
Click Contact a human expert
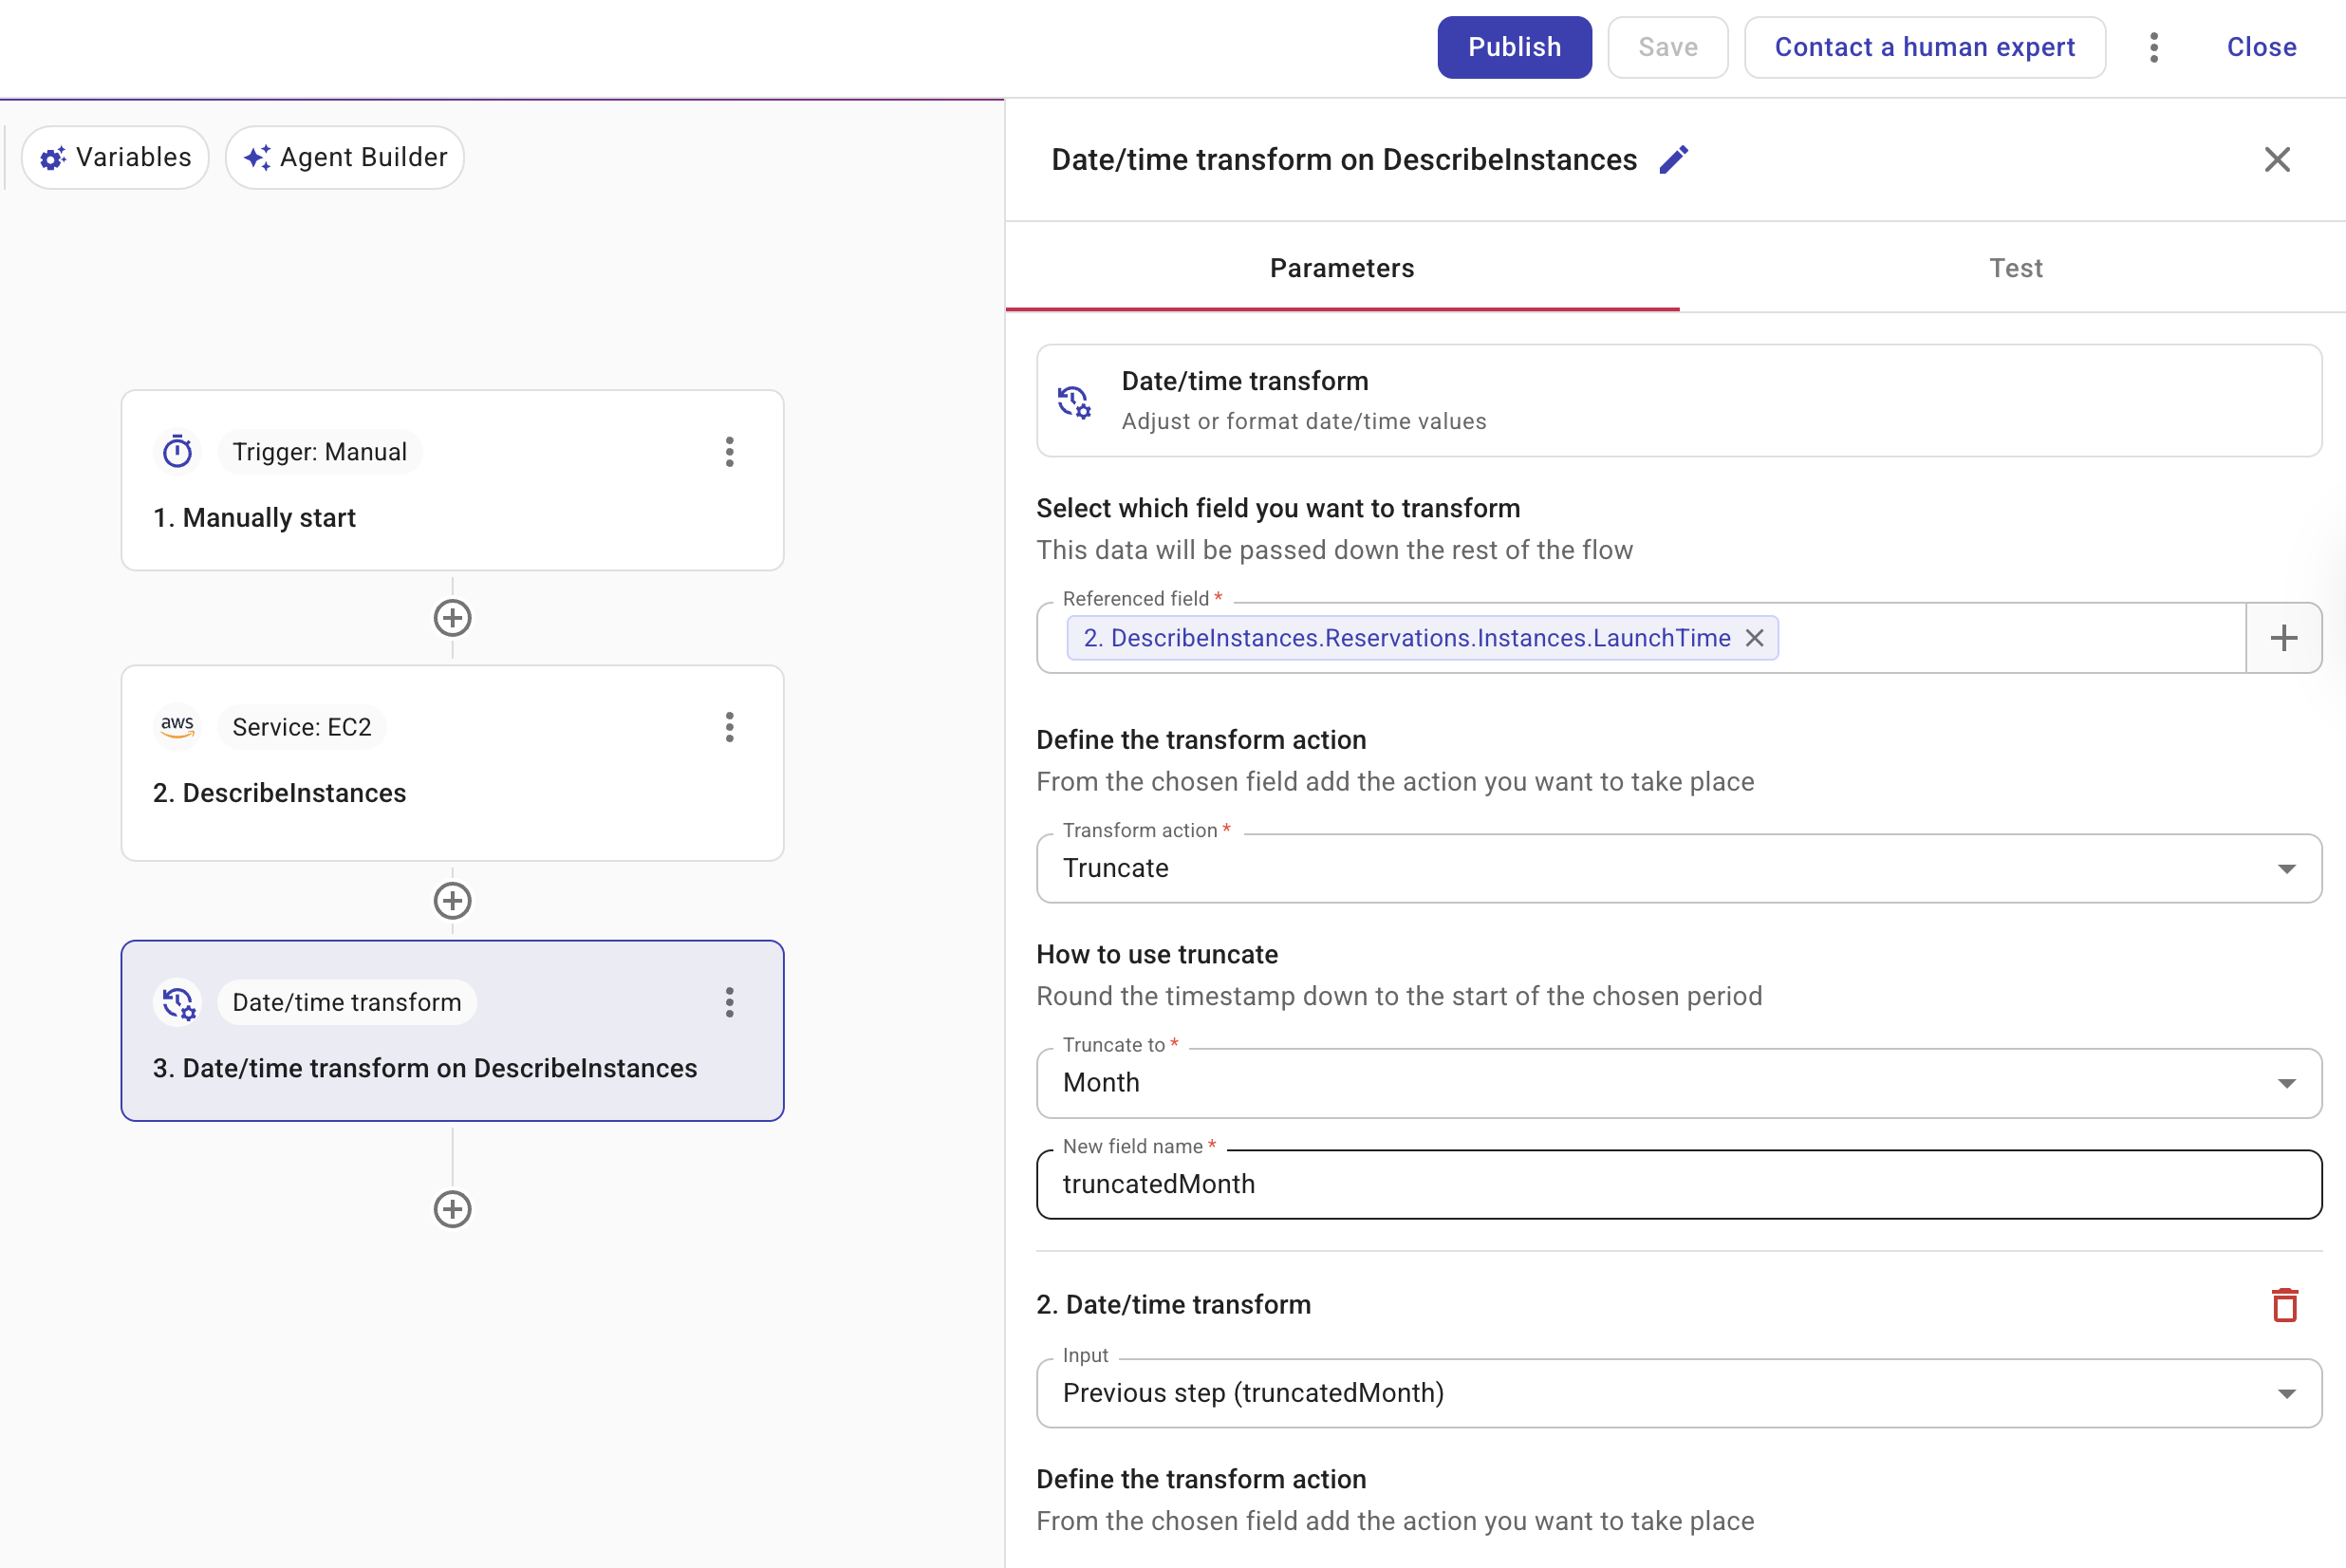pos(1925,47)
